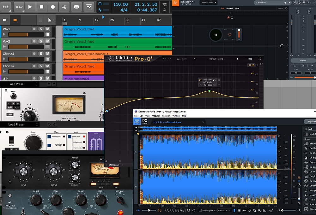Solo the Vox1 track
This screenshot has width=316, height=215.
41,29
